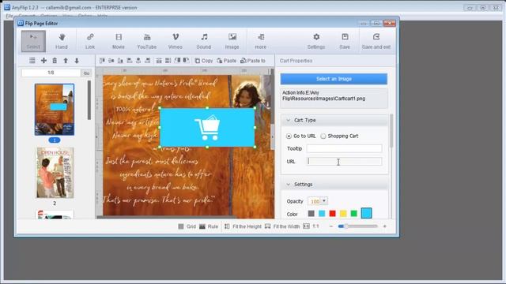Click the Copy button
The width and height of the screenshot is (506, 284).
click(x=204, y=61)
